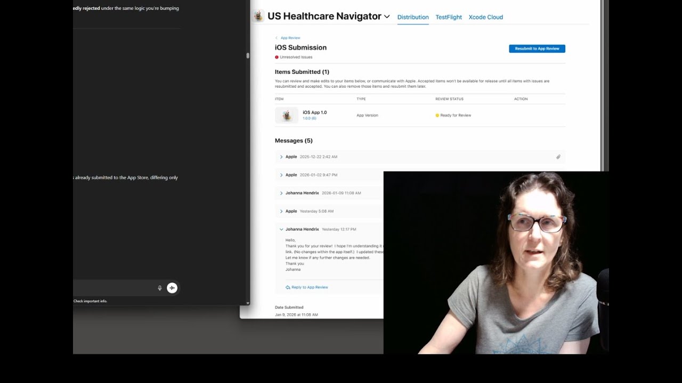Viewport: 682px width, 383px height.
Task: Click the Messages (5) heading
Action: pyautogui.click(x=294, y=140)
